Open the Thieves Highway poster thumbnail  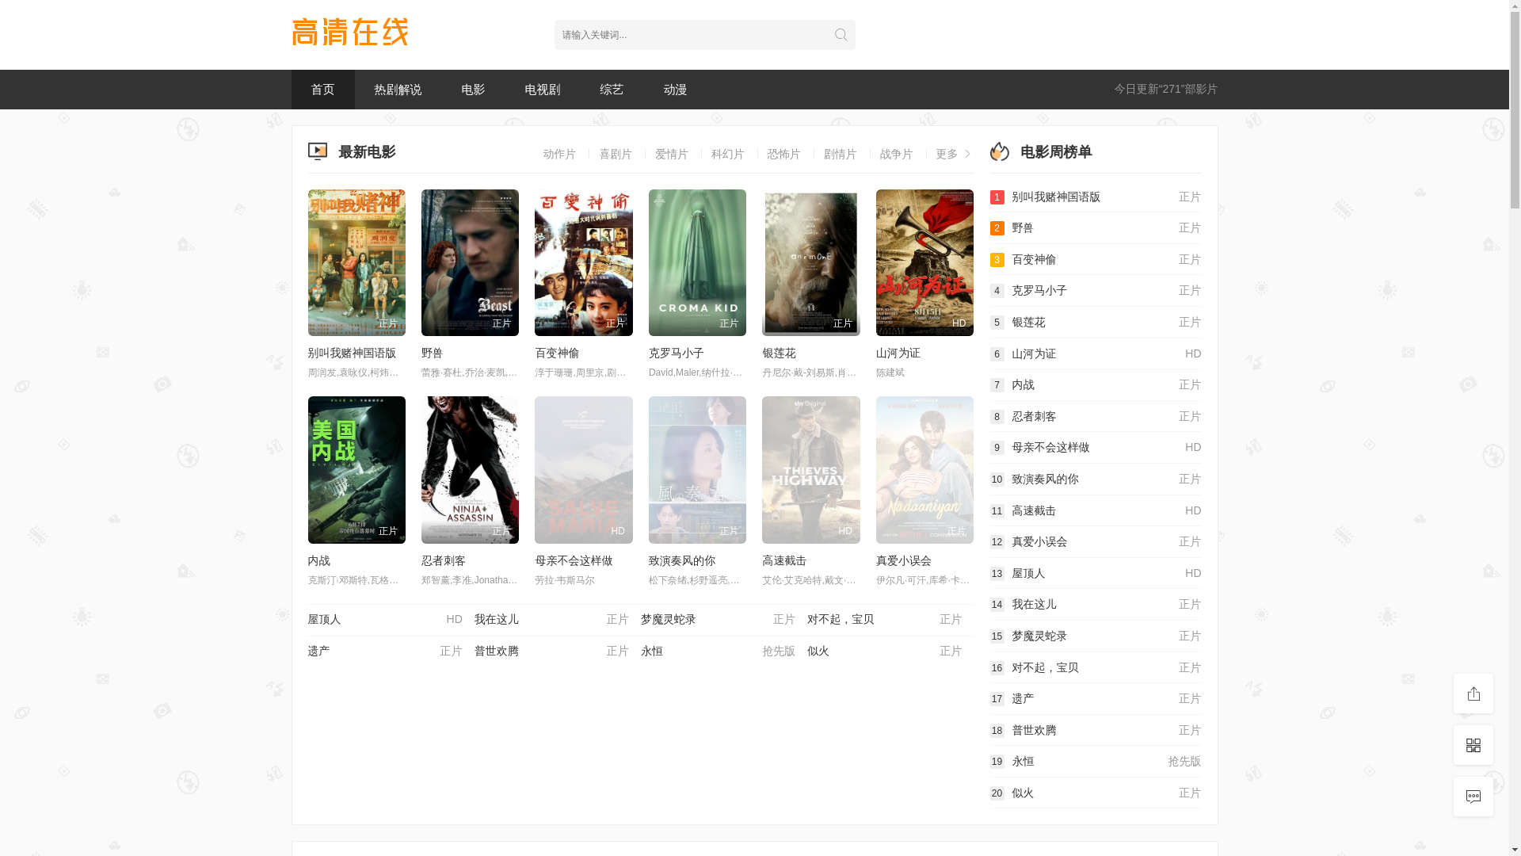coord(810,469)
